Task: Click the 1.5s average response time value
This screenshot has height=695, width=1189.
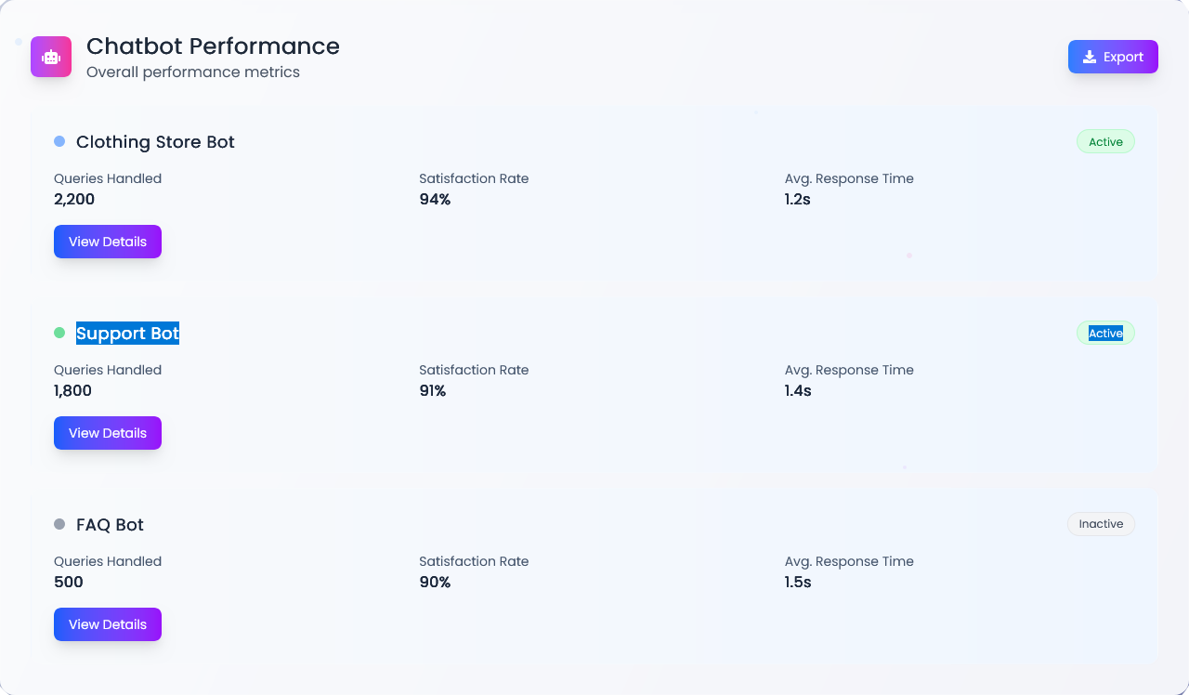Action: pos(798,583)
